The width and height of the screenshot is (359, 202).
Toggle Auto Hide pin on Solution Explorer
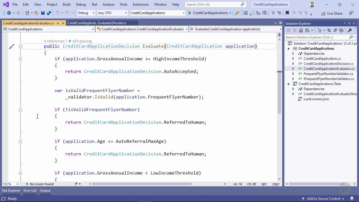tap(349, 23)
